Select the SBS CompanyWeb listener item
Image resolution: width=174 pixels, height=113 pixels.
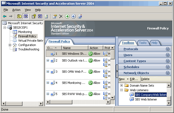[151, 95]
